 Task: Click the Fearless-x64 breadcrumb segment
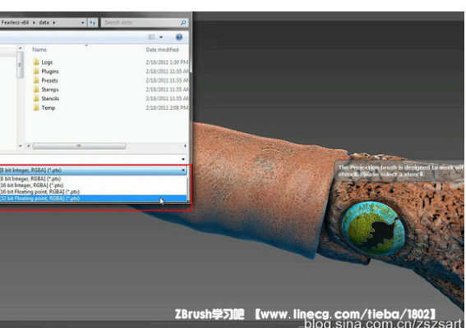tap(15, 22)
